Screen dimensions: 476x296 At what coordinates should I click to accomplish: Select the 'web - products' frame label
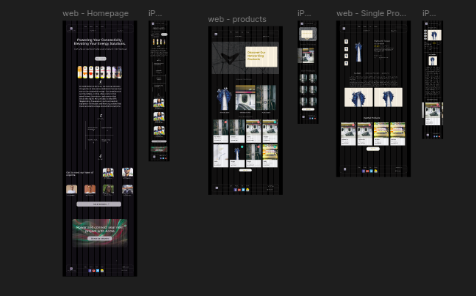pos(237,19)
